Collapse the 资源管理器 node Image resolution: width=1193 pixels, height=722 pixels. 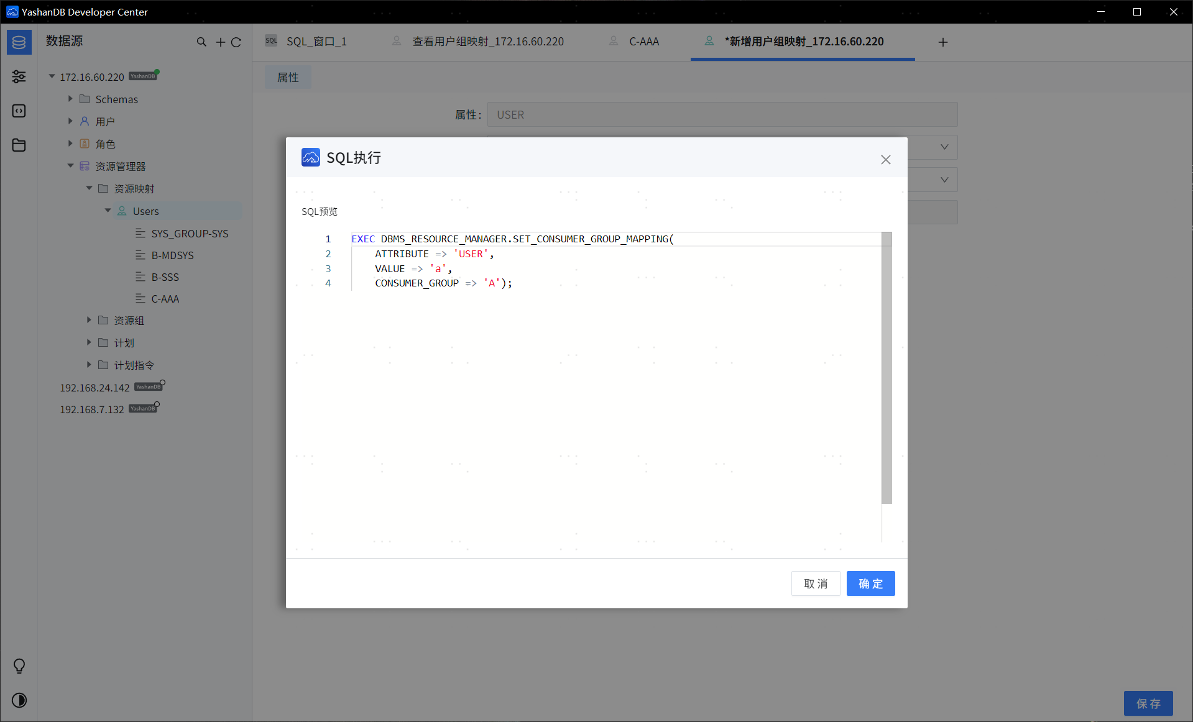70,166
